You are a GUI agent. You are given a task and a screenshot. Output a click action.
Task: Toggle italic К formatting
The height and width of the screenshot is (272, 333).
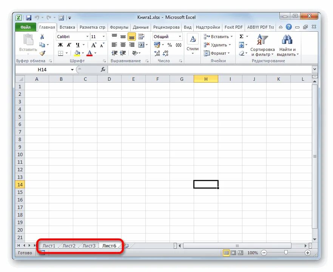69,45
